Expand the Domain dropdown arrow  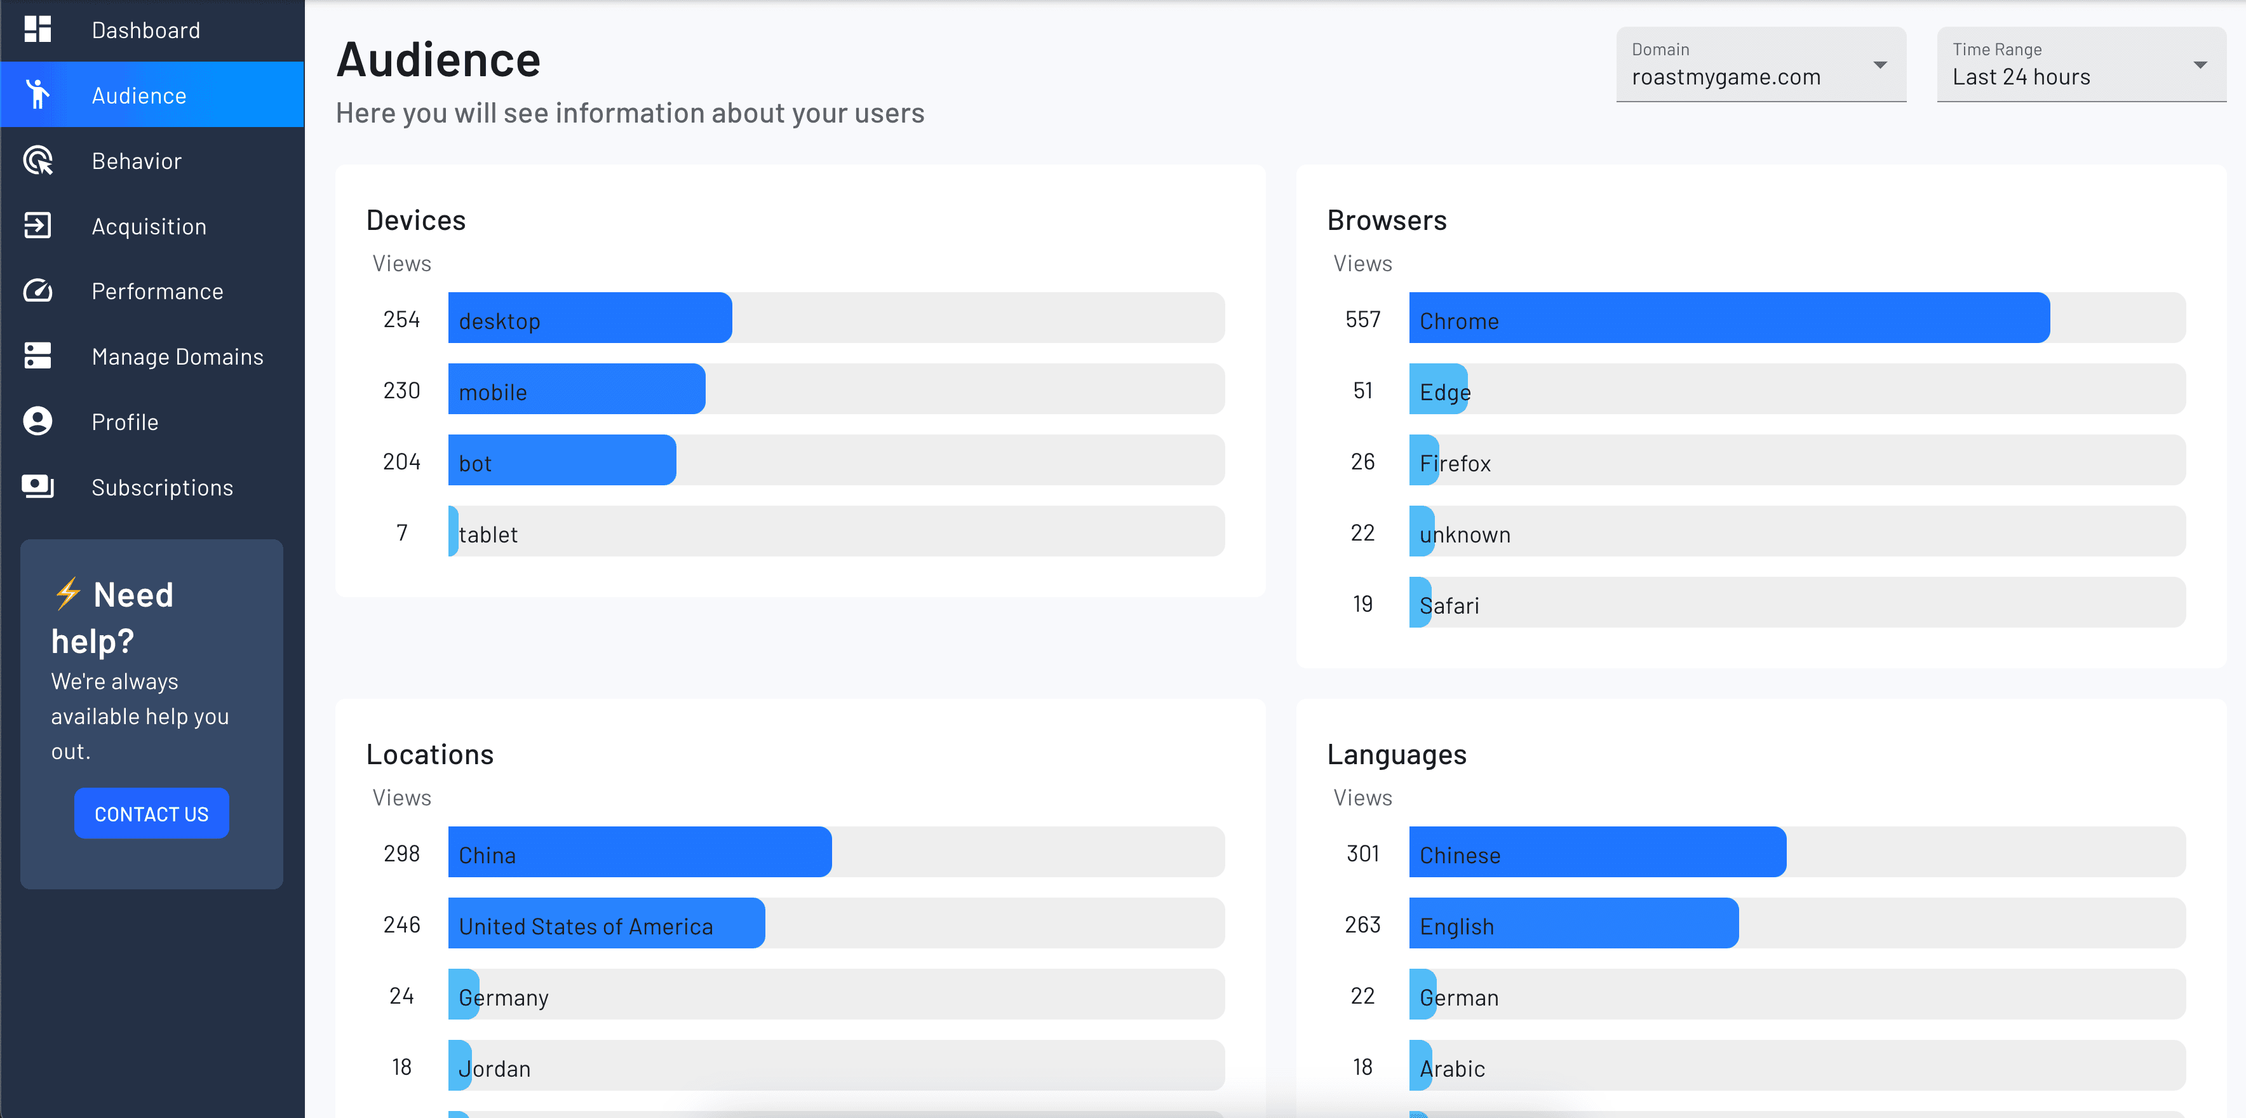tap(1880, 65)
